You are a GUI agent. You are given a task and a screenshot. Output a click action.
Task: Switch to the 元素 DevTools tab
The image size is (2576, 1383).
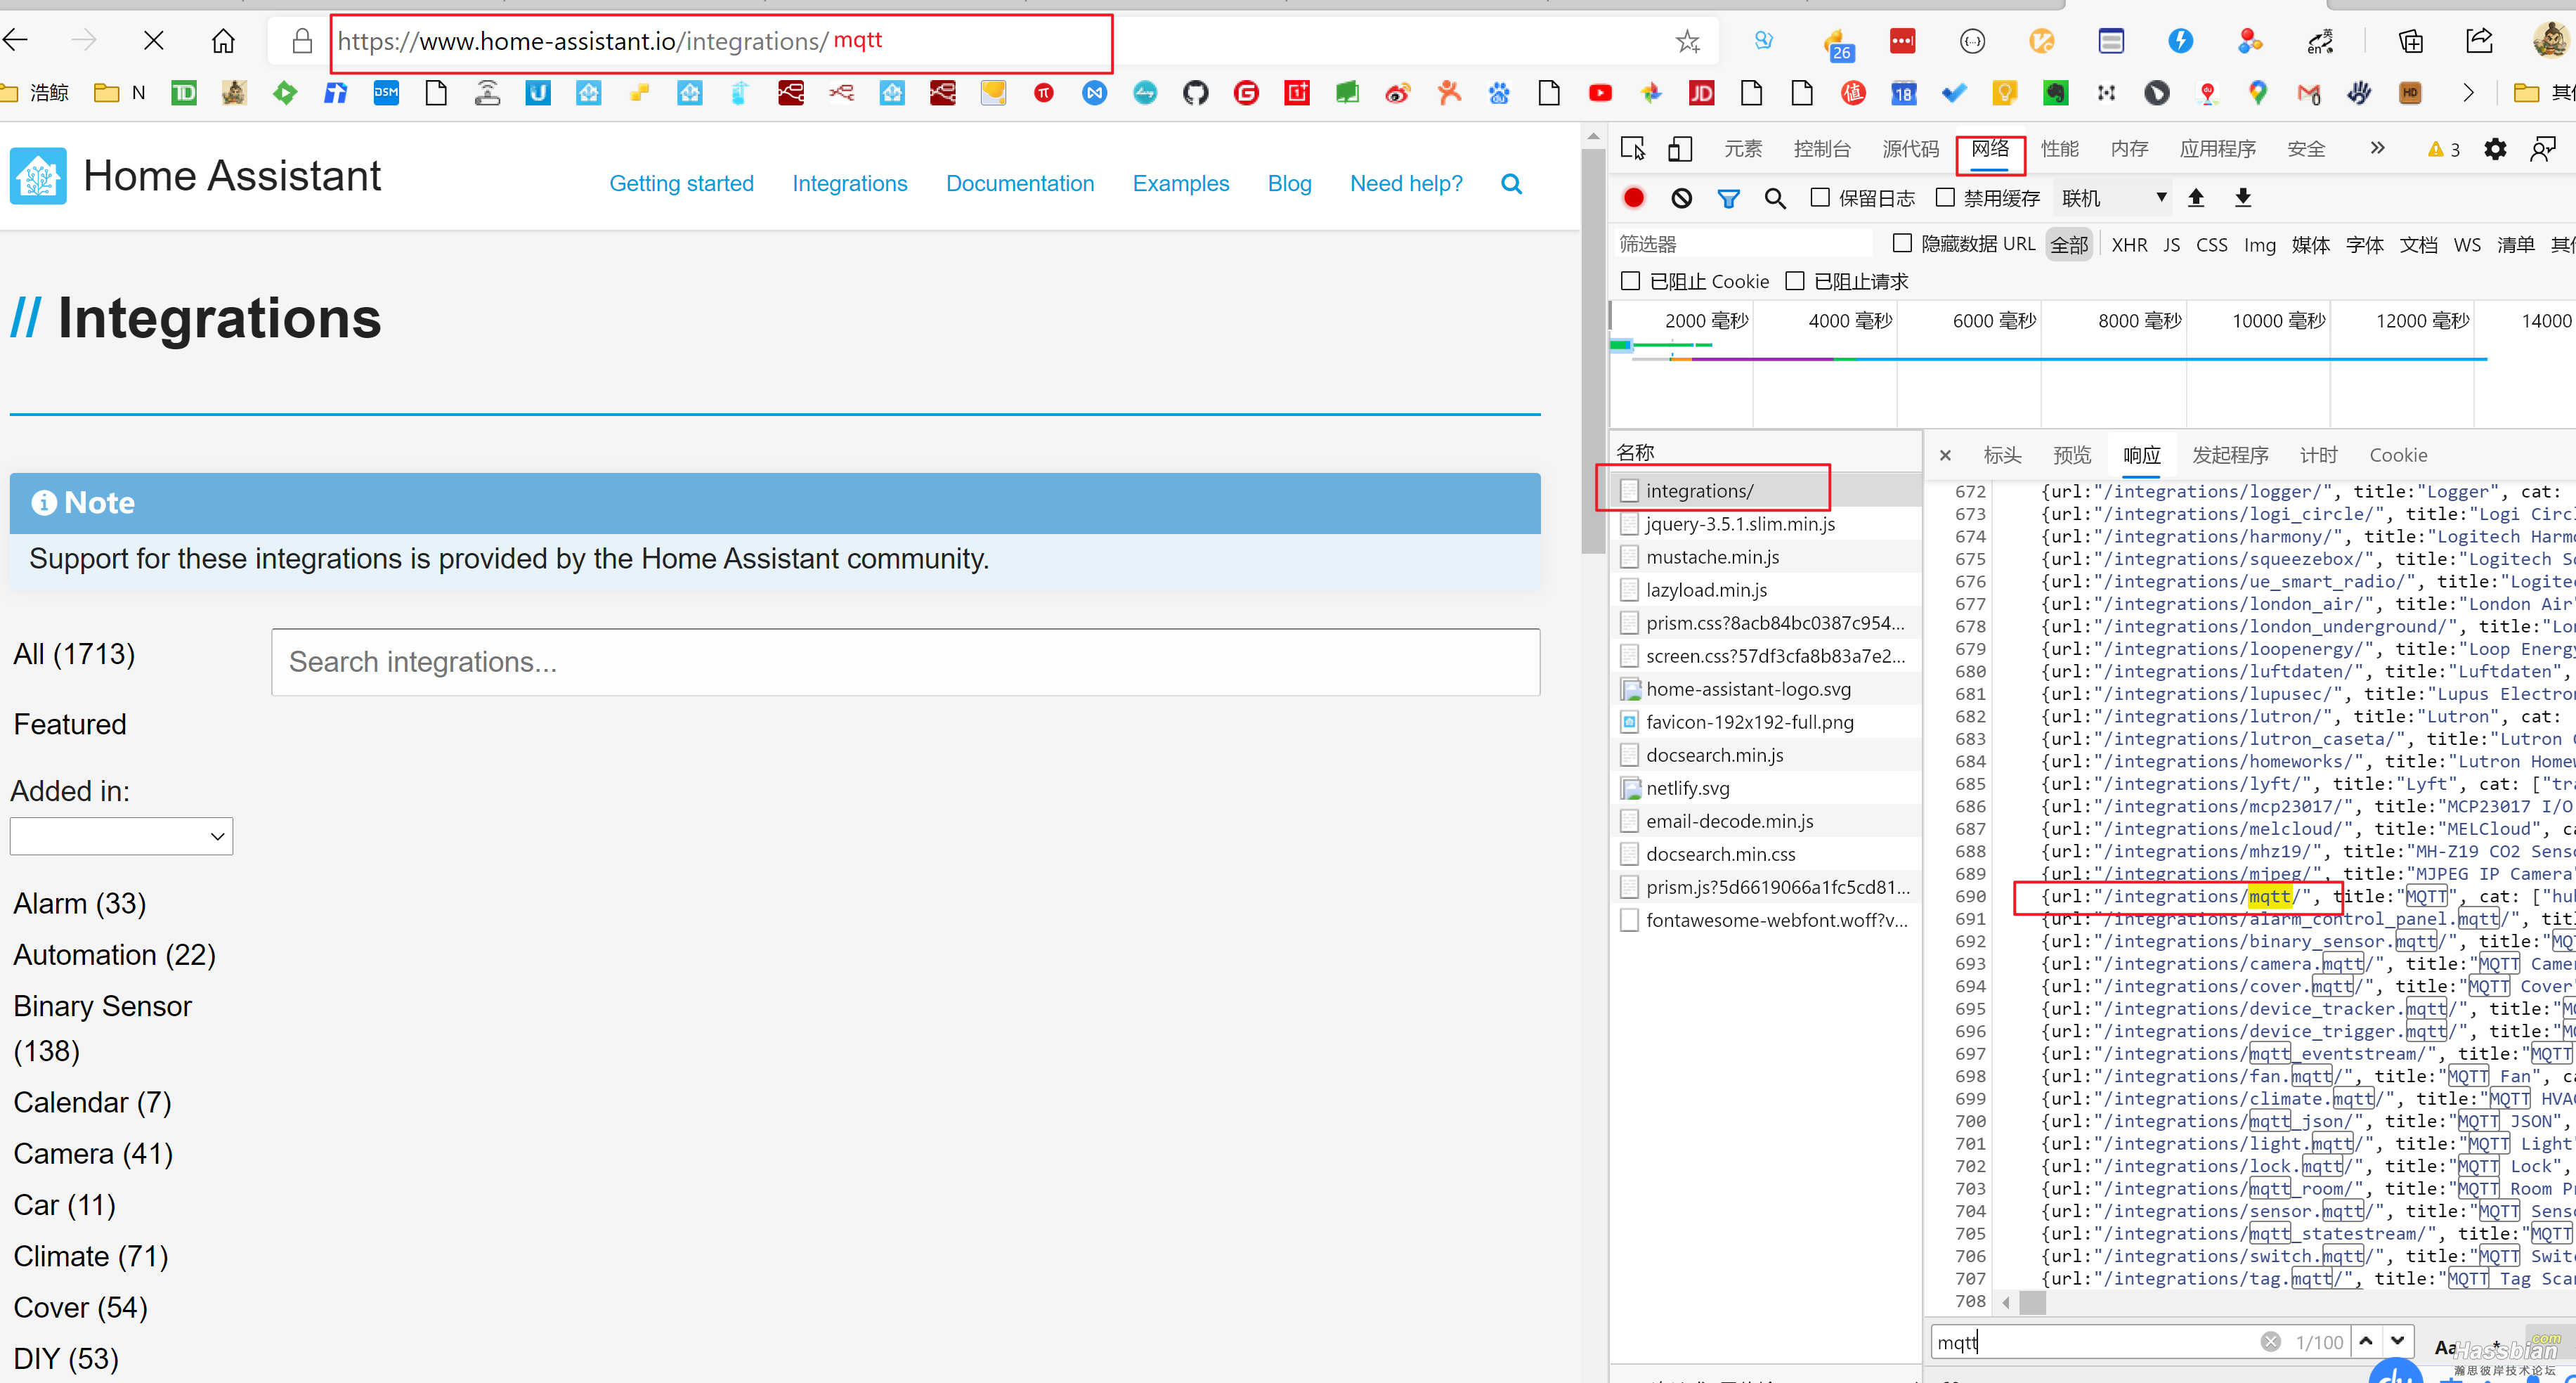(1743, 149)
